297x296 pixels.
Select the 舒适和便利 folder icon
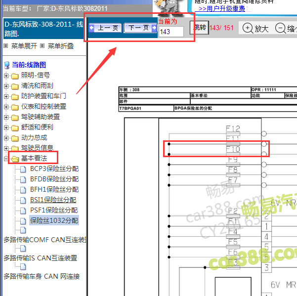[15, 128]
